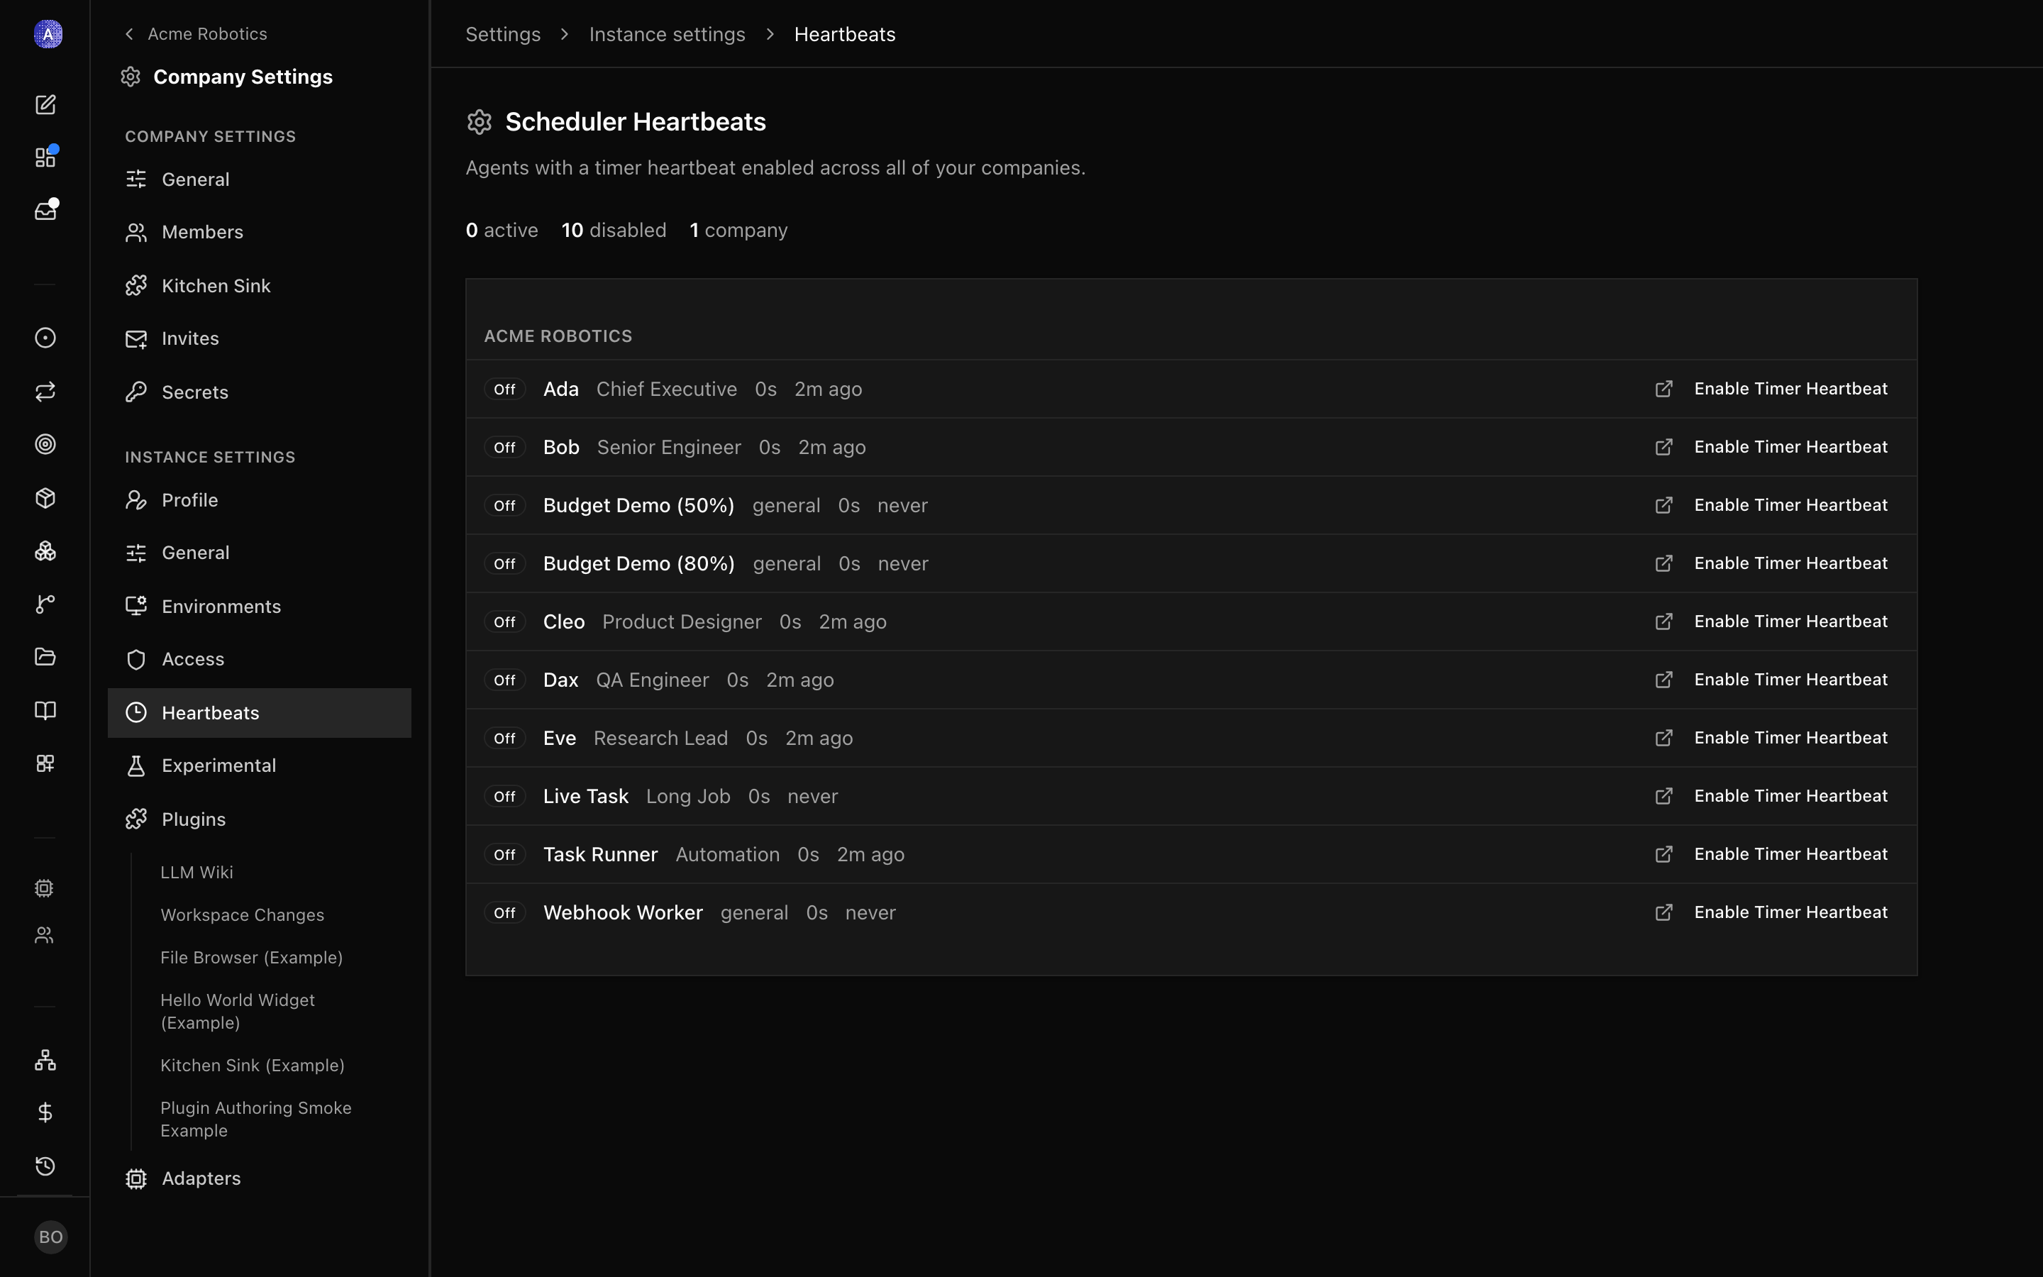
Task: Click the target goals icon in left rail
Action: (x=45, y=444)
